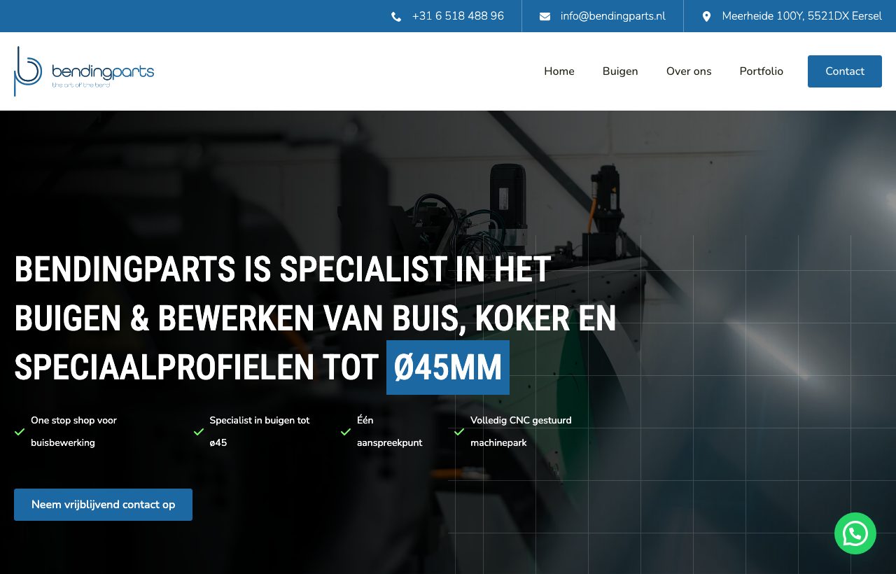Call phone number +31 6 518 488 96

pyautogui.click(x=458, y=16)
